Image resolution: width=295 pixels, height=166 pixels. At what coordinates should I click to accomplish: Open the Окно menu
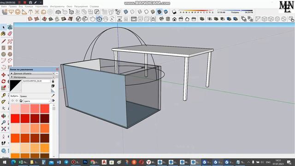pos(69,6)
